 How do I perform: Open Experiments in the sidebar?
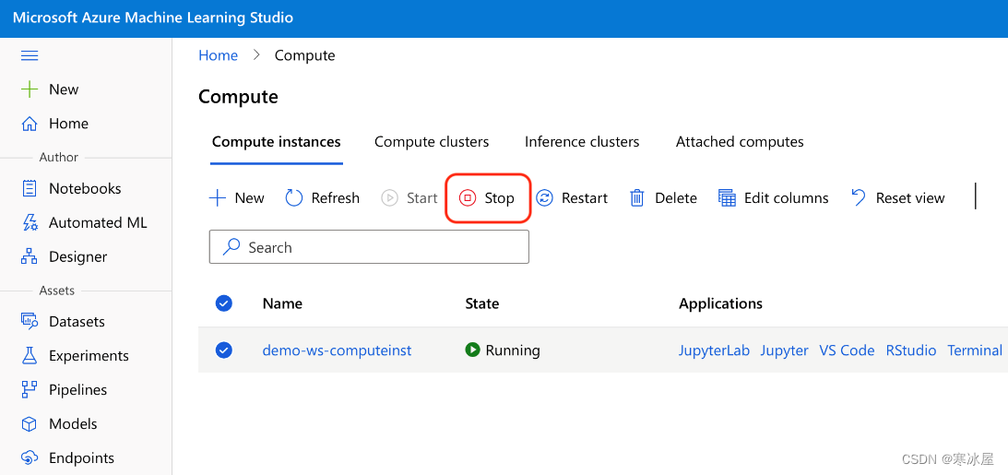(x=89, y=355)
